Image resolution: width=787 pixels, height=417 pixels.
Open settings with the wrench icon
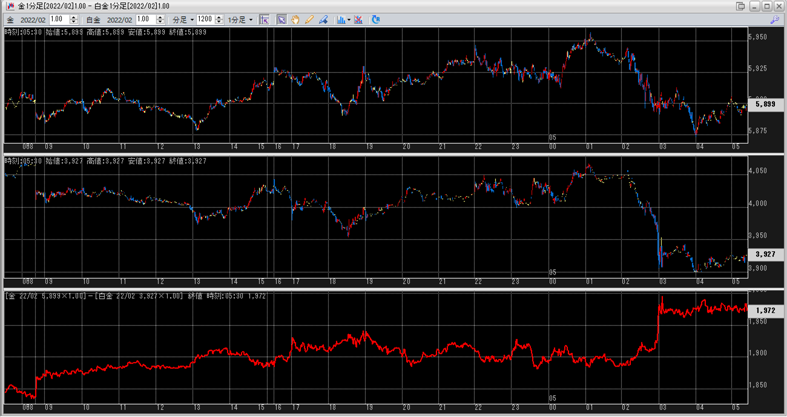(774, 19)
